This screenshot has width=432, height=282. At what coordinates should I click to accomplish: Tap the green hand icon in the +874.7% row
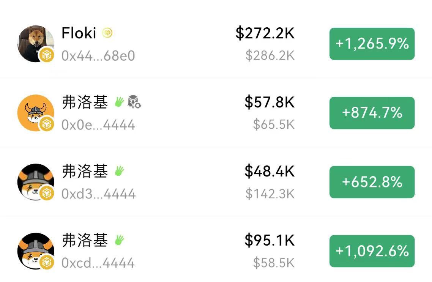click(120, 102)
